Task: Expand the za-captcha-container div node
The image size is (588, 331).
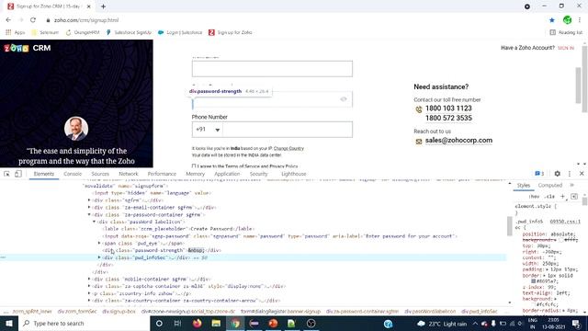Action: pyautogui.click(x=89, y=286)
